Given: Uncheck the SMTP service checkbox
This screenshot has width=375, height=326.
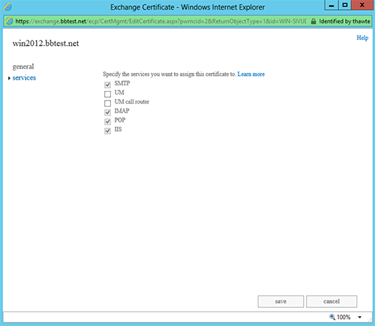Looking at the screenshot, I should pyautogui.click(x=107, y=85).
